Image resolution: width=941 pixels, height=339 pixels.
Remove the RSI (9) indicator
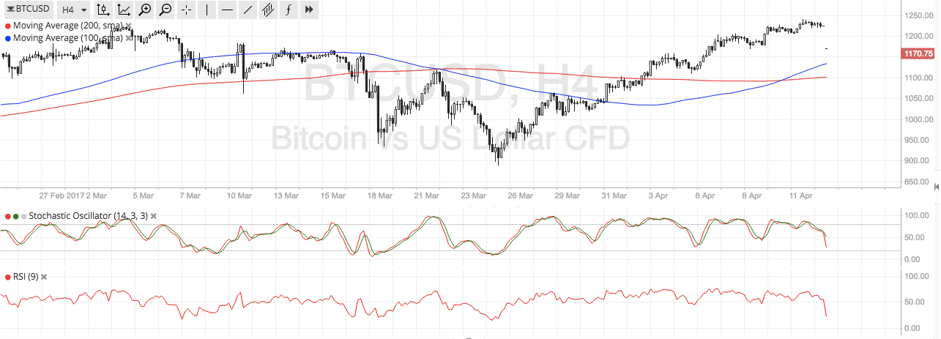click(43, 277)
